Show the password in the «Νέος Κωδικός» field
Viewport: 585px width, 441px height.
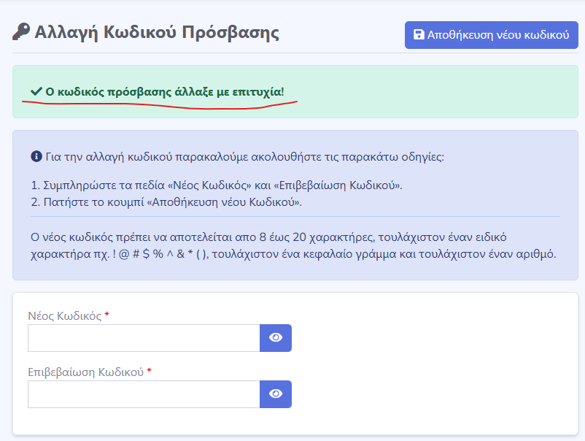[276, 338]
